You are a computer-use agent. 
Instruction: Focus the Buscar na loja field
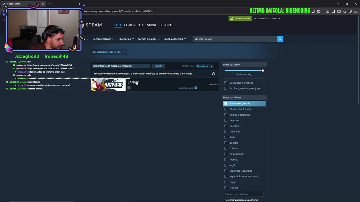(x=235, y=39)
